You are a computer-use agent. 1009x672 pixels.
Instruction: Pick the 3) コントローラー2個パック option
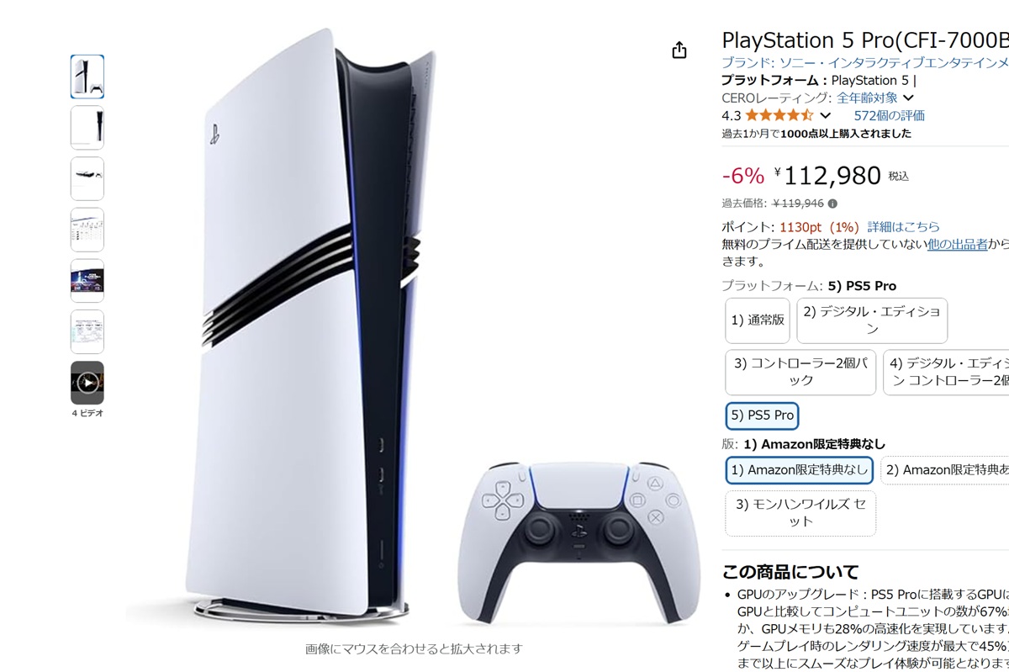[800, 373]
